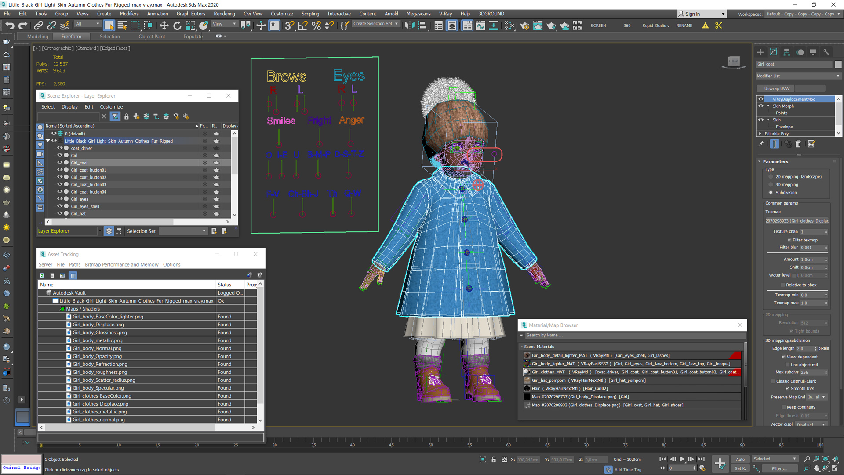This screenshot has width=844, height=475.
Task: Open Render Setup teapot icon
Action: click(x=525, y=26)
